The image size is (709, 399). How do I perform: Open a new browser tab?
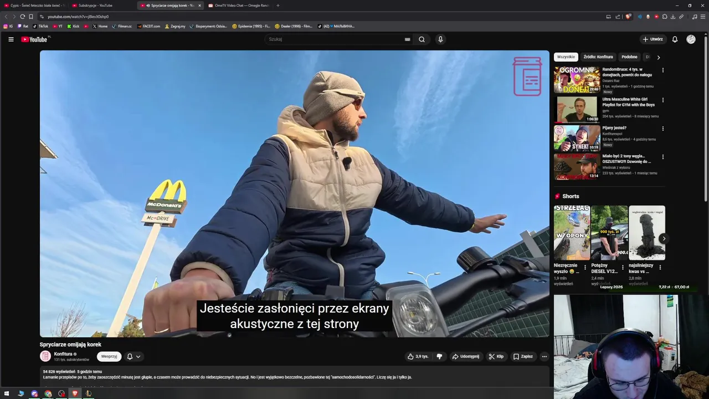point(278,6)
